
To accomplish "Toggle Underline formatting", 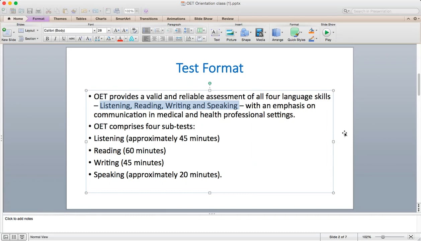I will click(x=64, y=39).
